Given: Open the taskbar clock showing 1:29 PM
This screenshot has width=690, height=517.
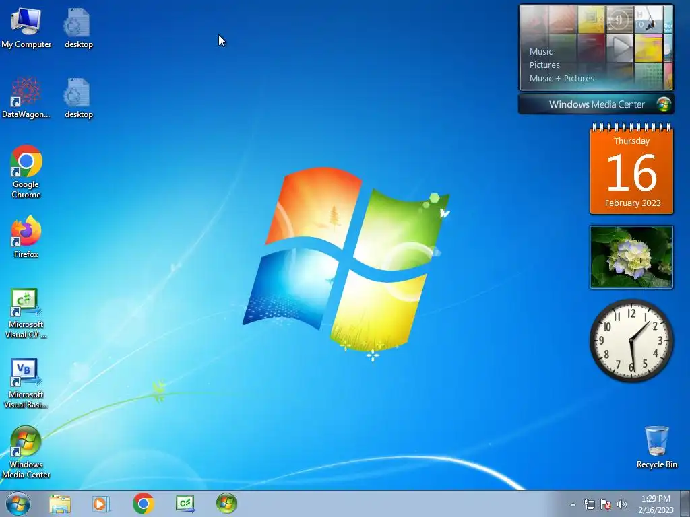Looking at the screenshot, I should coord(656,504).
